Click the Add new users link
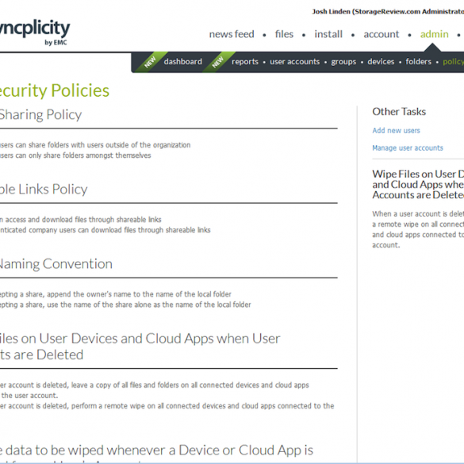Screen dimensions: 464x464 pyautogui.click(x=396, y=131)
